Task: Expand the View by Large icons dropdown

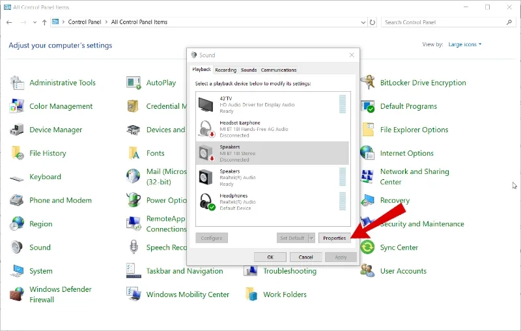Action: [x=465, y=44]
